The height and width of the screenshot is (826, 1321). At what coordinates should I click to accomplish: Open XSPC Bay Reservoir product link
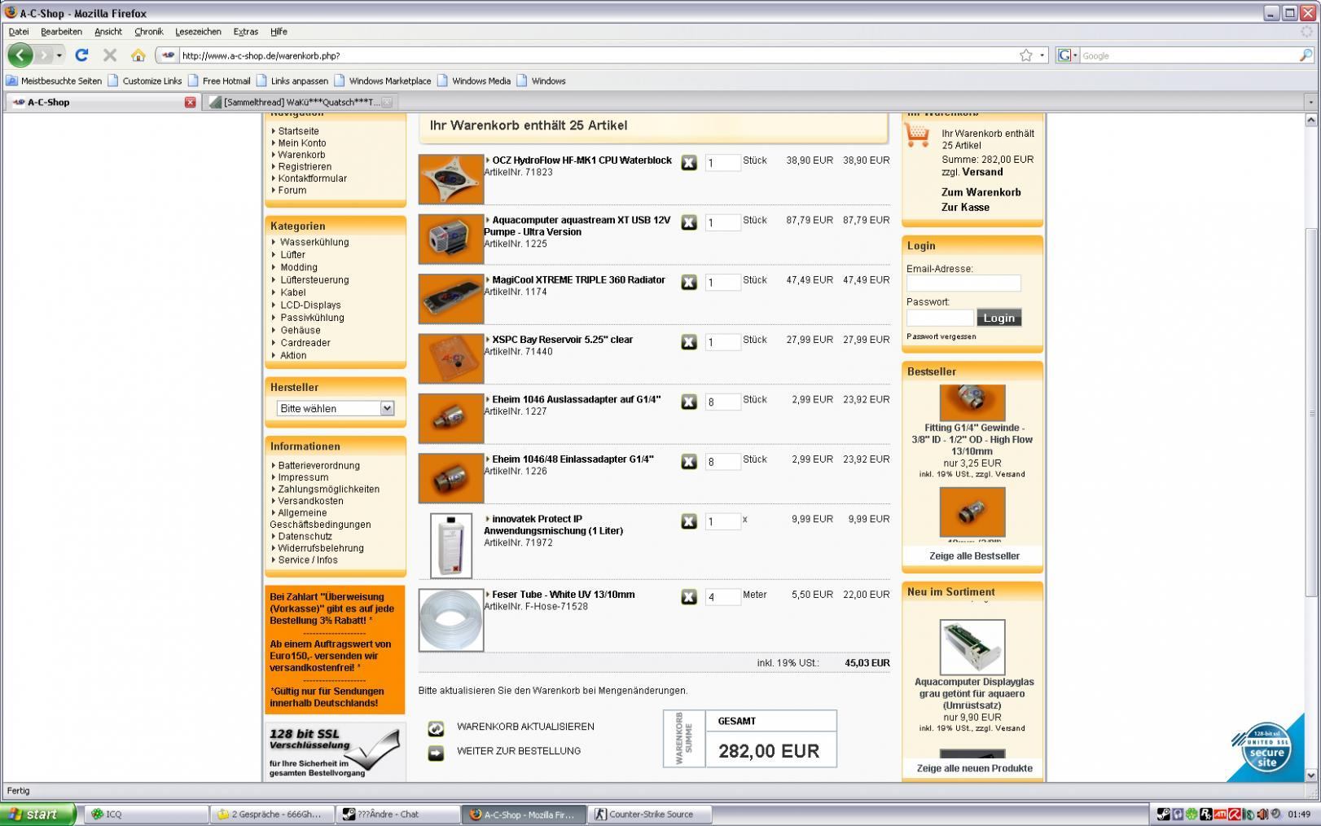pyautogui.click(x=562, y=340)
